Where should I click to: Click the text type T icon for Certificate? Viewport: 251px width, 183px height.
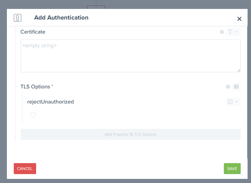pos(230,32)
